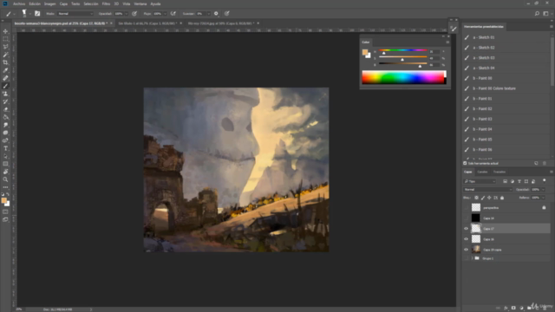
Task: Select the Zoom tool
Action: coord(5,179)
